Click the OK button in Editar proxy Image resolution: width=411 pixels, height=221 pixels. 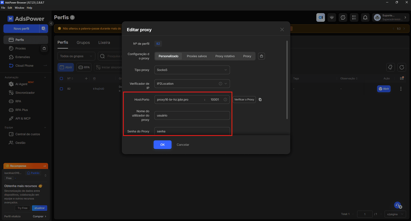162,144
